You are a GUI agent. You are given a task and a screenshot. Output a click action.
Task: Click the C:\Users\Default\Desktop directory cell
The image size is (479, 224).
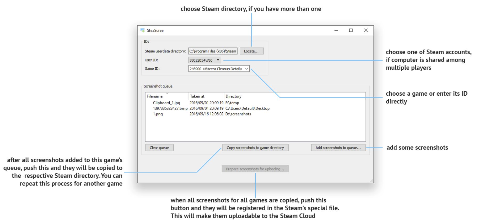tap(247, 108)
